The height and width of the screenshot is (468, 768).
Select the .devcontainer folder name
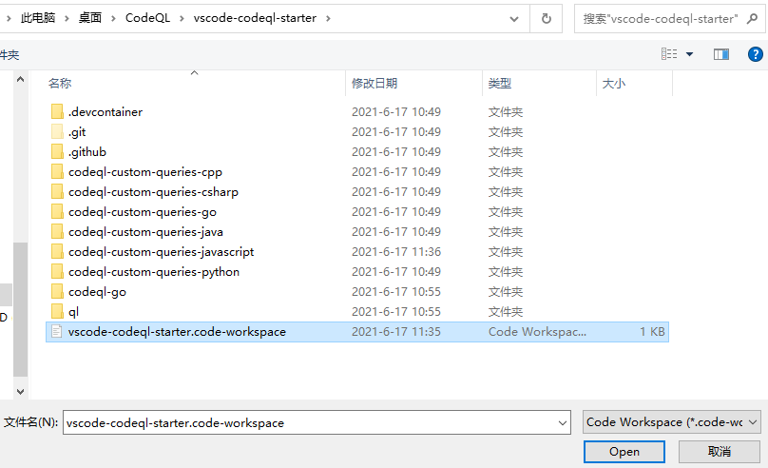point(106,111)
